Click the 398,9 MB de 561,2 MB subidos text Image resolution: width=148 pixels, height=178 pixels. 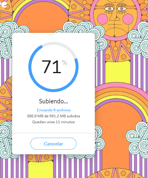click(53, 116)
